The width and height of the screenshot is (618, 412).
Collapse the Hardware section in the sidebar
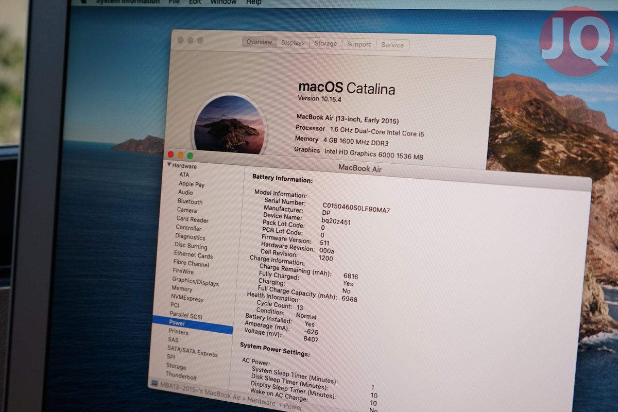pyautogui.click(x=169, y=165)
